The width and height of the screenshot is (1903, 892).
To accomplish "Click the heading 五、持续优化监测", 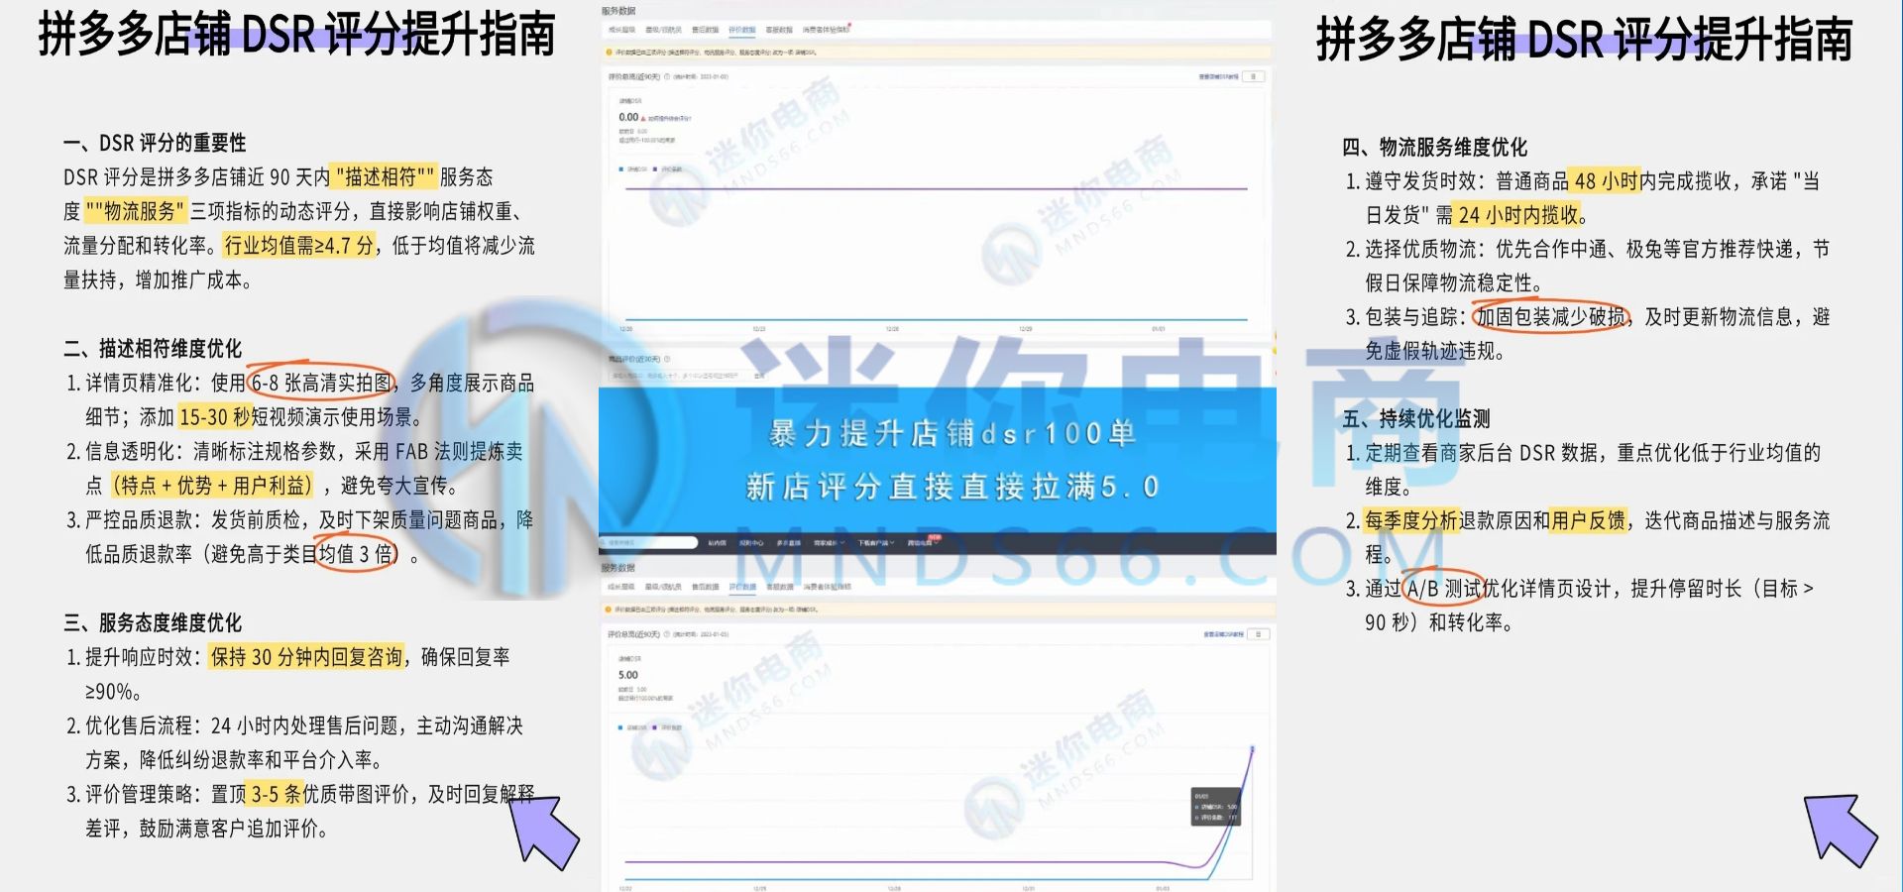I will click(x=1416, y=419).
